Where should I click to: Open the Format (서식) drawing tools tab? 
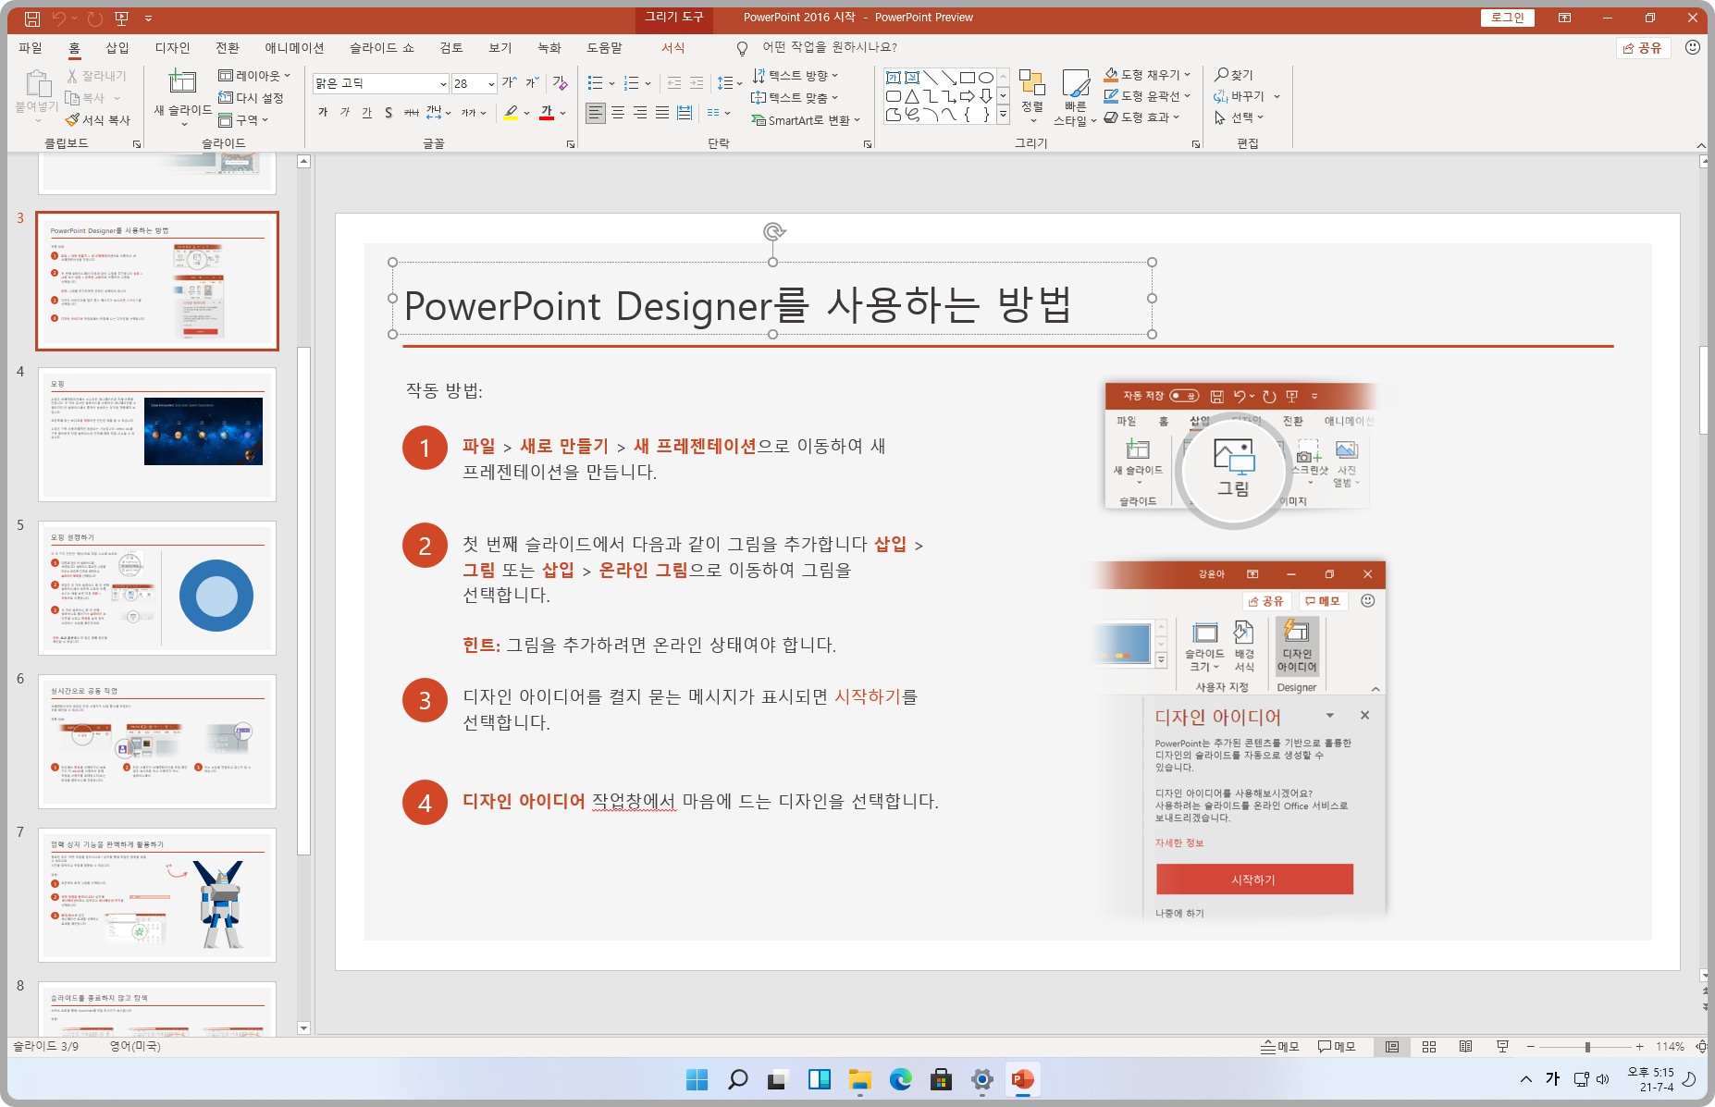click(x=673, y=48)
